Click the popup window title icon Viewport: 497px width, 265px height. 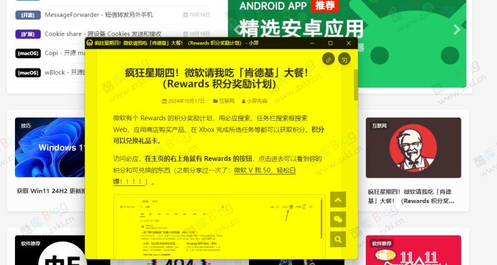[90, 43]
